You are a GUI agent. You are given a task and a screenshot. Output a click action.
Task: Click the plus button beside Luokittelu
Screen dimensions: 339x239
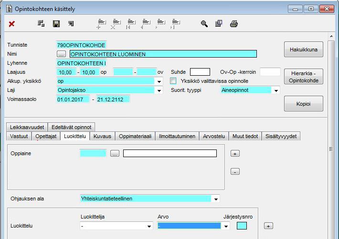[x=268, y=226]
